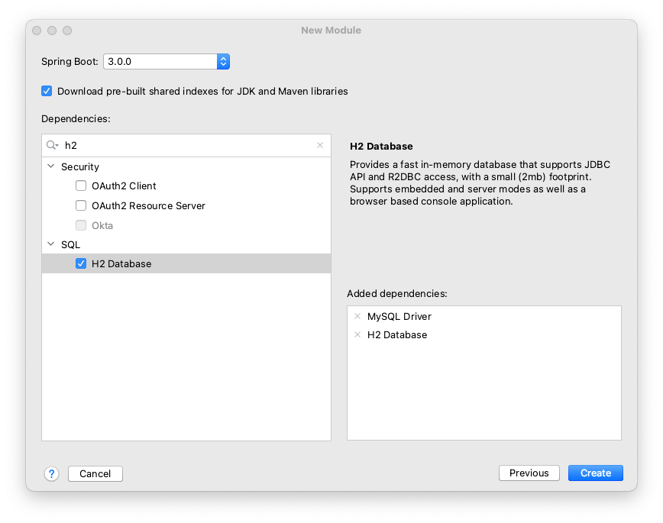Remove H2 Database from added dependencies
Image resolution: width=663 pixels, height=523 pixels.
click(x=357, y=334)
